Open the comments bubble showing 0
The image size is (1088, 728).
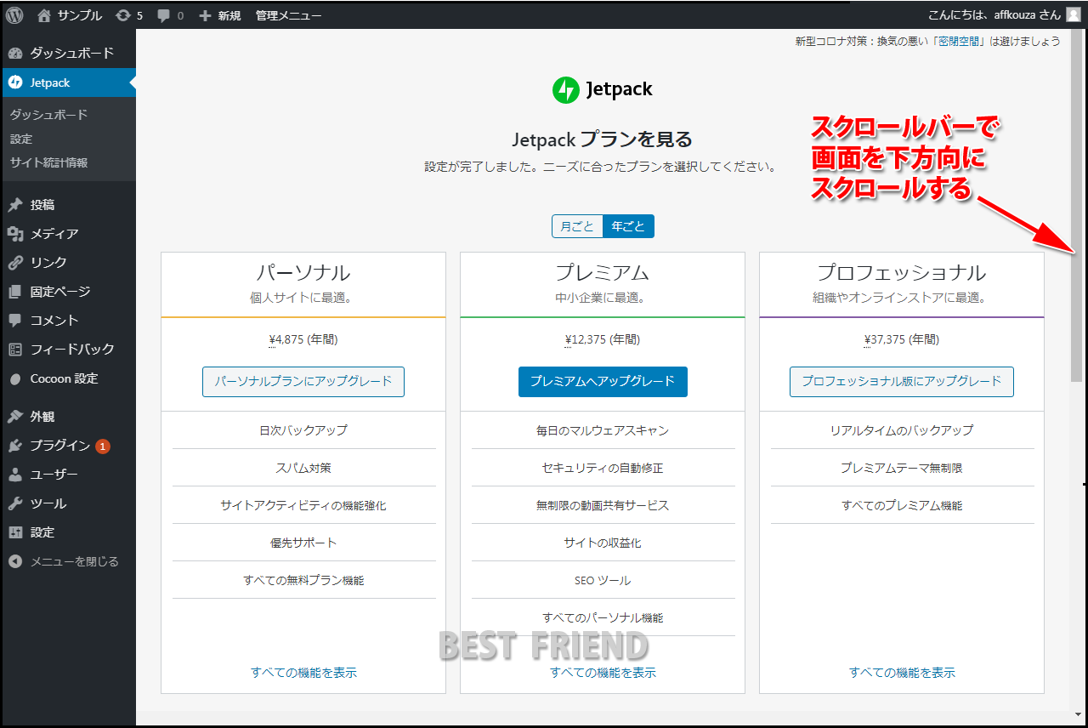pos(170,15)
